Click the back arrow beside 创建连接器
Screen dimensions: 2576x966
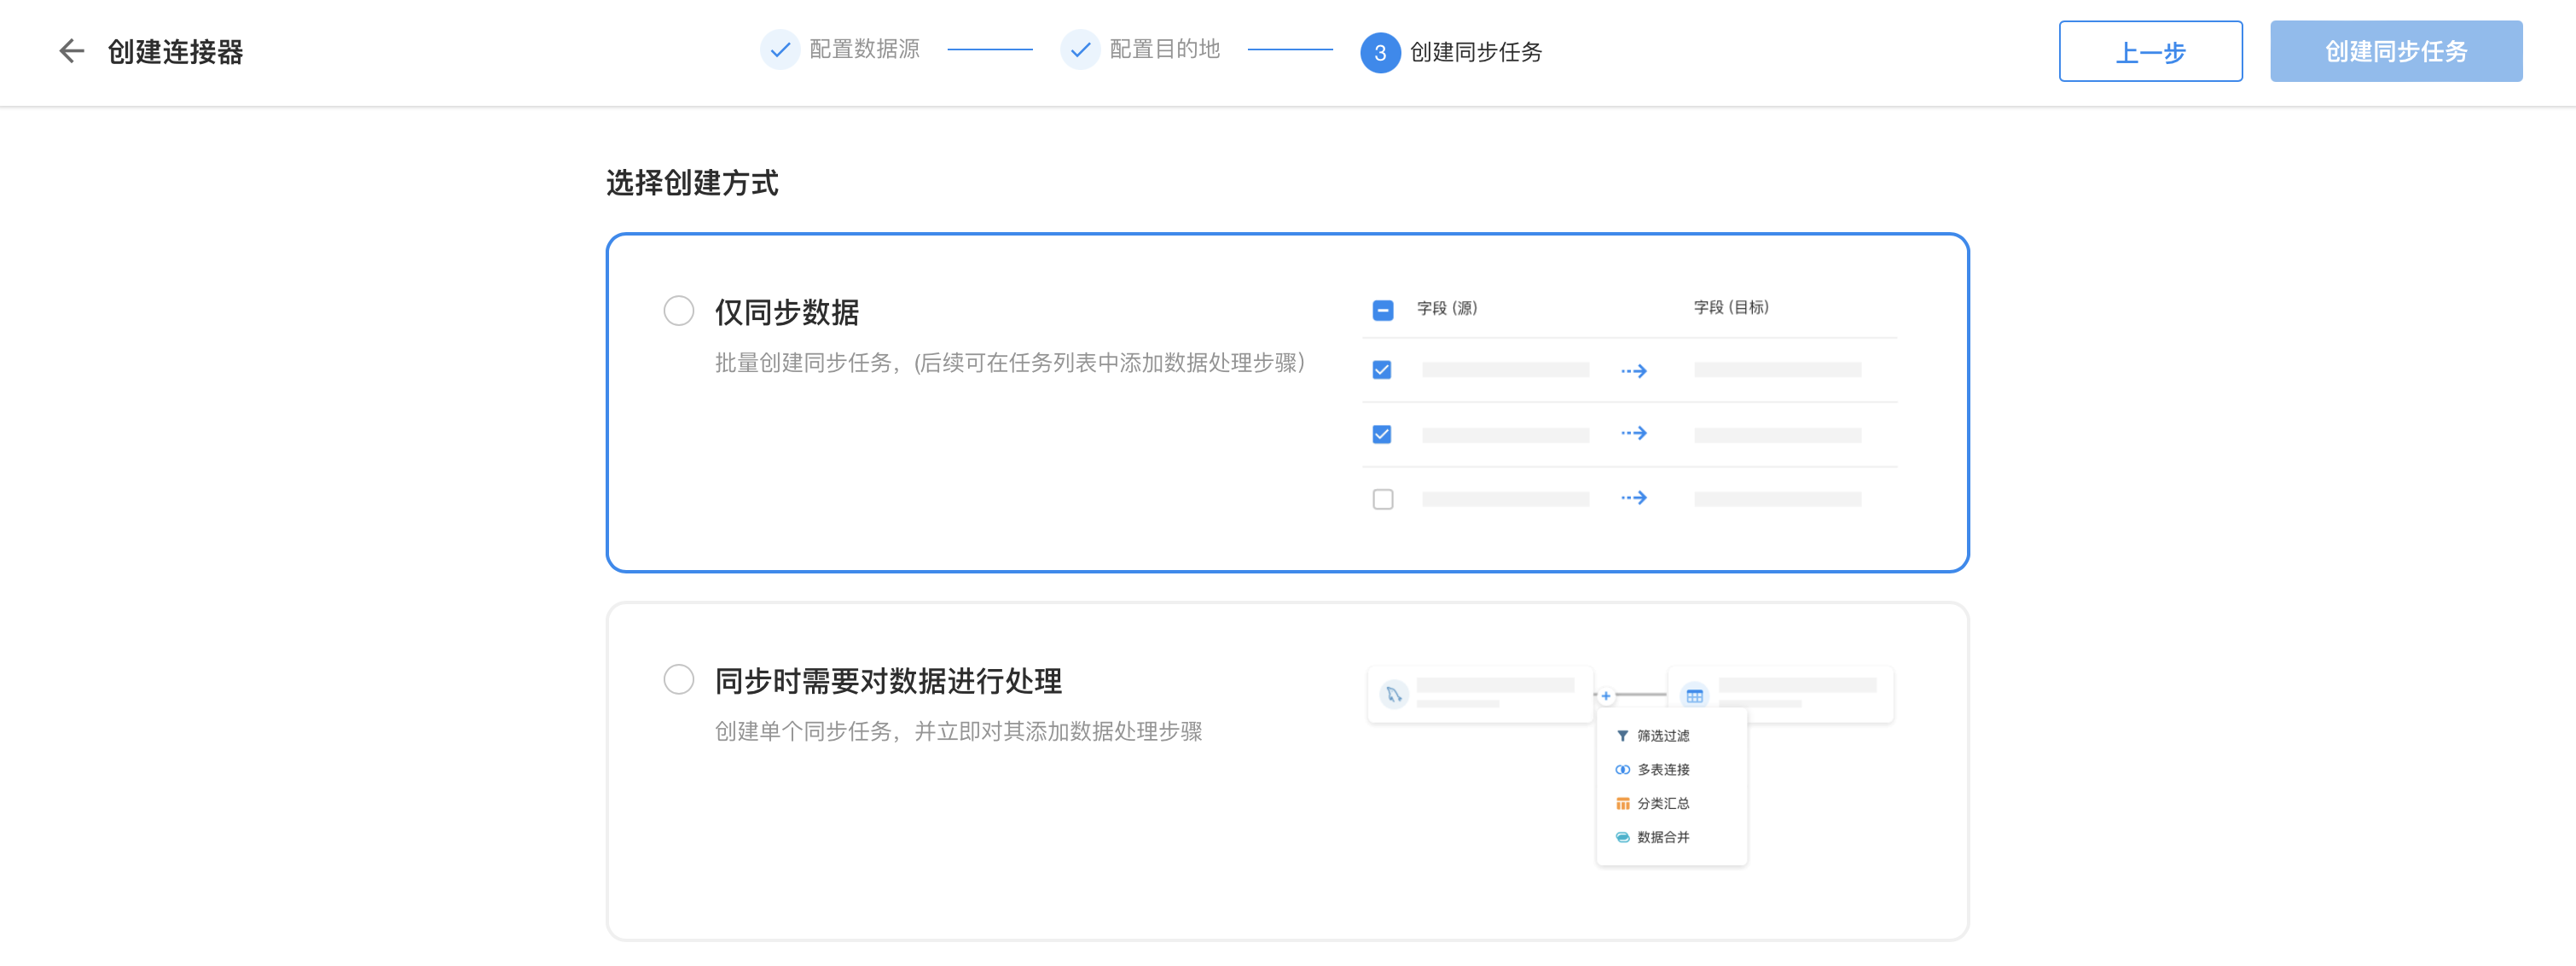(x=71, y=51)
